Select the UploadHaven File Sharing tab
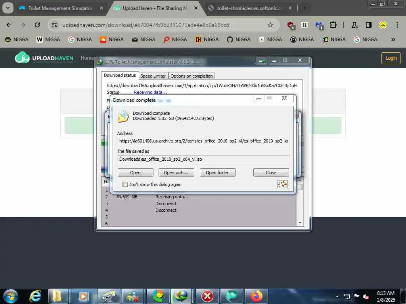 pyautogui.click(x=154, y=8)
